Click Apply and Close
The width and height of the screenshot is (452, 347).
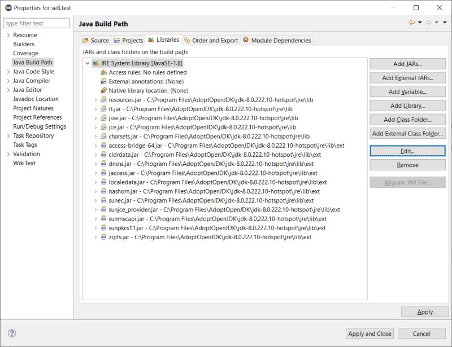click(x=369, y=333)
